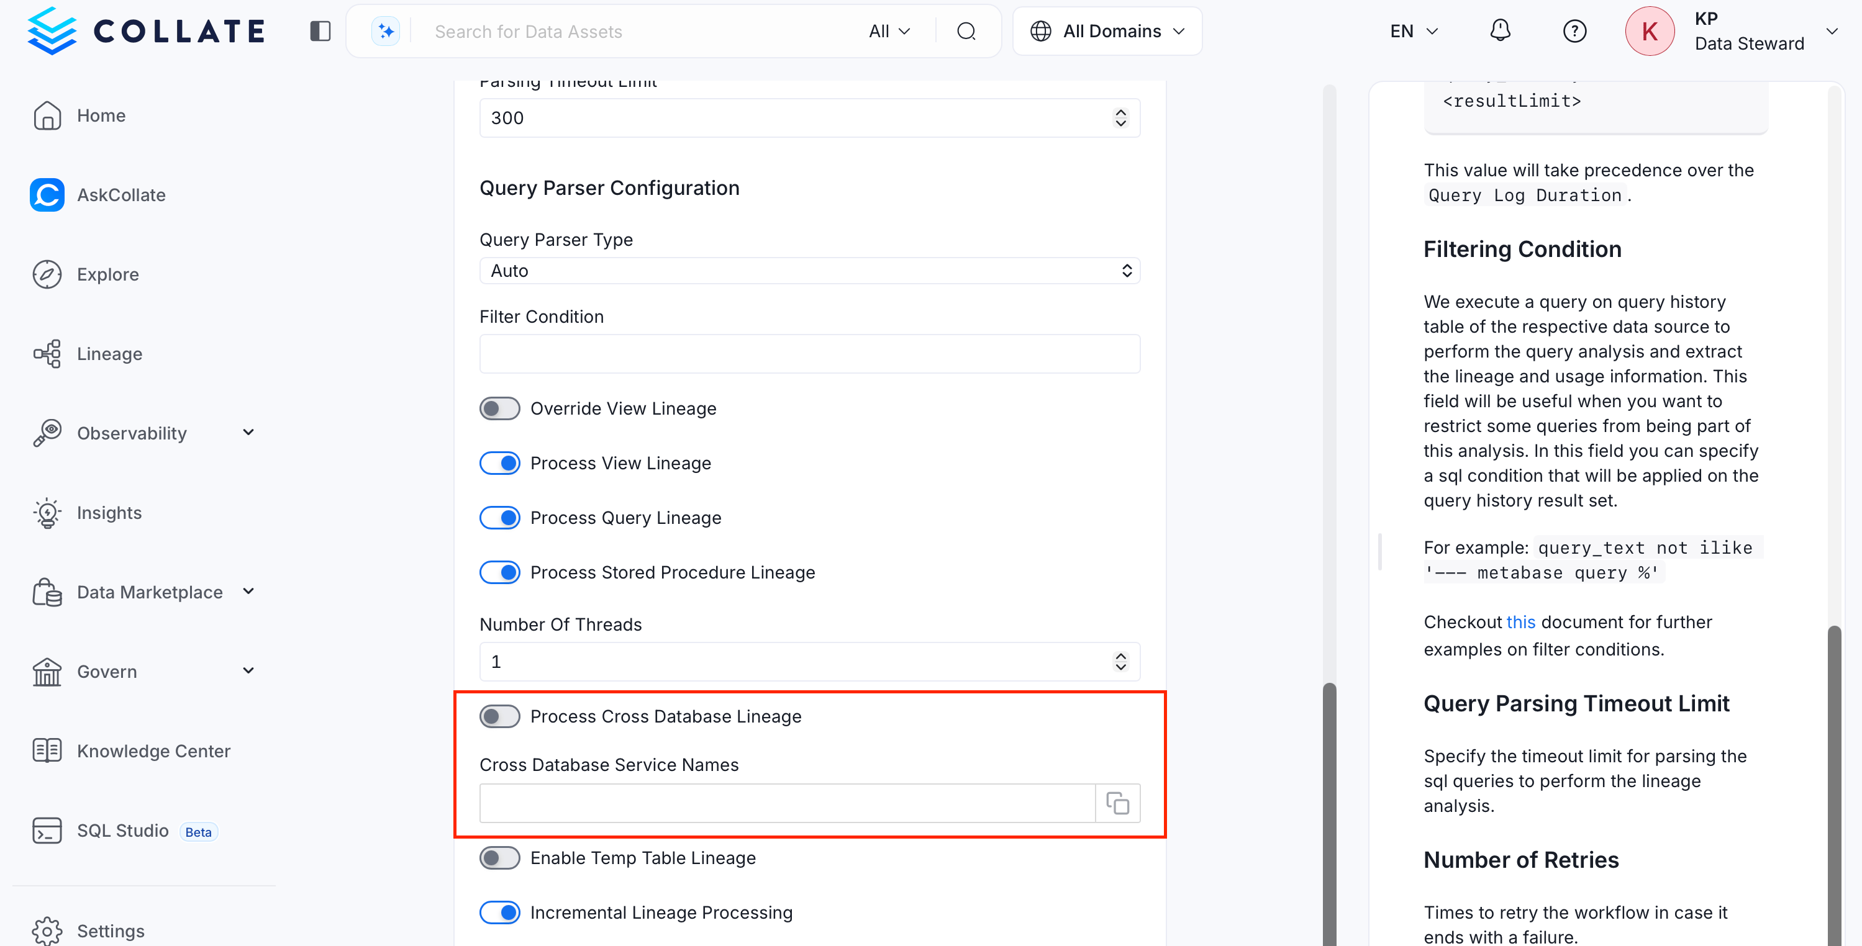This screenshot has width=1862, height=946.
Task: Click the Observability icon
Action: click(47, 434)
